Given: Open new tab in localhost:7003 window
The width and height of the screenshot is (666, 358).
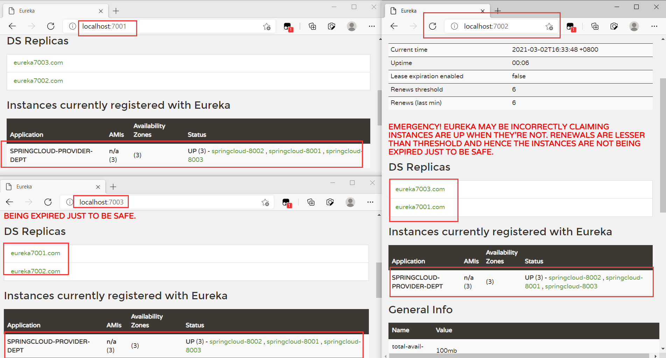Looking at the screenshot, I should [113, 187].
